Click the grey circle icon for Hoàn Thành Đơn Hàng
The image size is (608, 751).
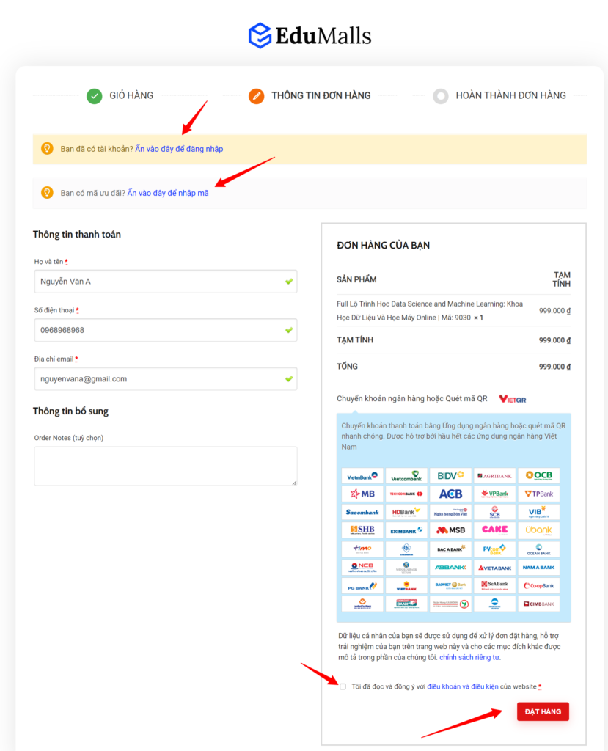click(x=440, y=96)
